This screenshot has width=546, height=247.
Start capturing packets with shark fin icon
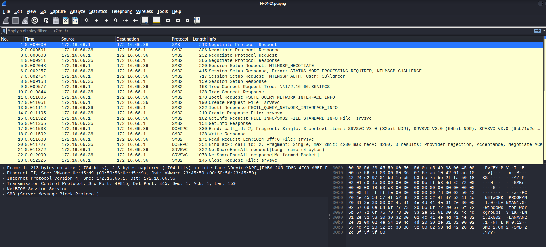[6, 20]
